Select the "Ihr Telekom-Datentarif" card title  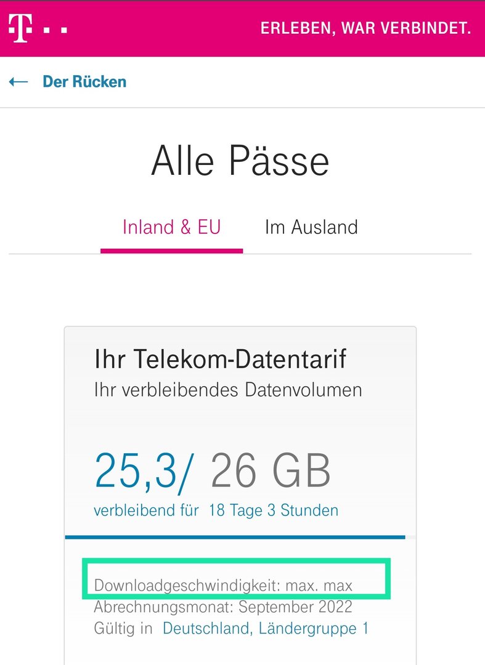click(x=220, y=359)
